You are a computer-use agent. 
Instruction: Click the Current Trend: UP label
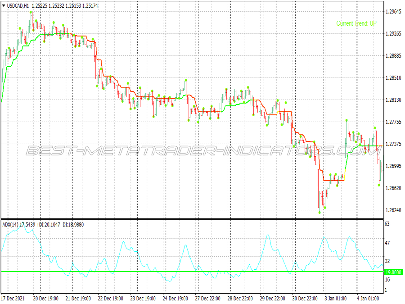356,23
